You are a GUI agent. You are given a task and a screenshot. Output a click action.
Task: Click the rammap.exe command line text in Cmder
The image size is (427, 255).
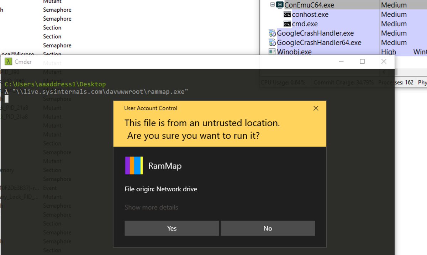coord(100,92)
